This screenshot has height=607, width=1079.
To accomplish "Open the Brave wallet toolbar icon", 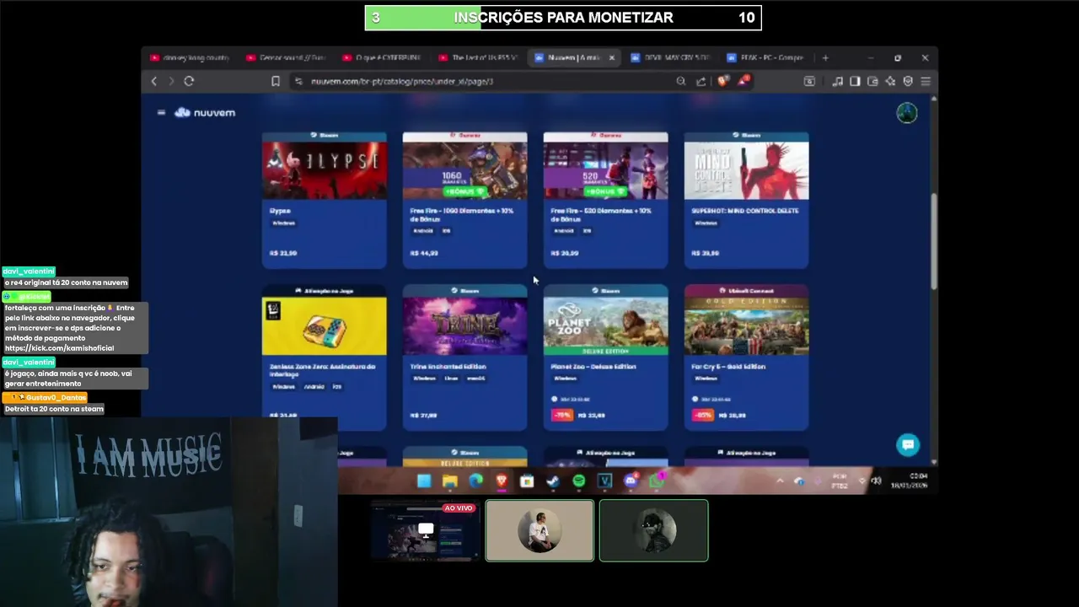I will [x=872, y=81].
